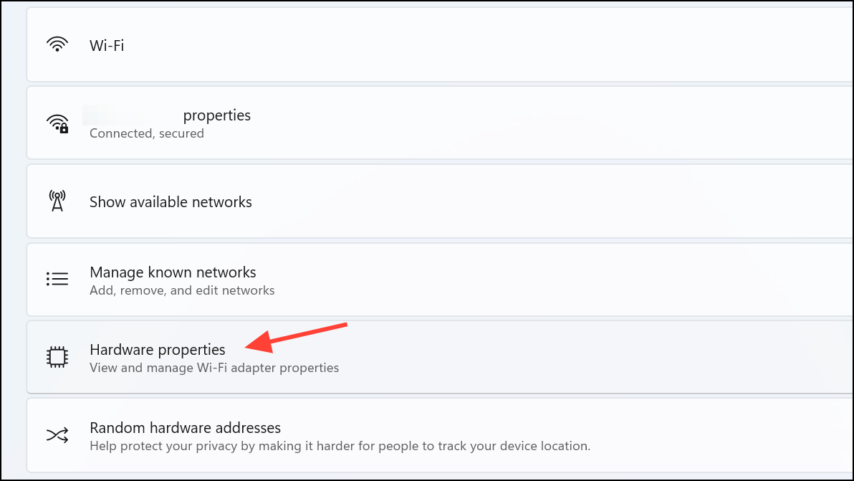The height and width of the screenshot is (481, 854).
Task: Click the antenna tower icon
Action: pos(57,201)
